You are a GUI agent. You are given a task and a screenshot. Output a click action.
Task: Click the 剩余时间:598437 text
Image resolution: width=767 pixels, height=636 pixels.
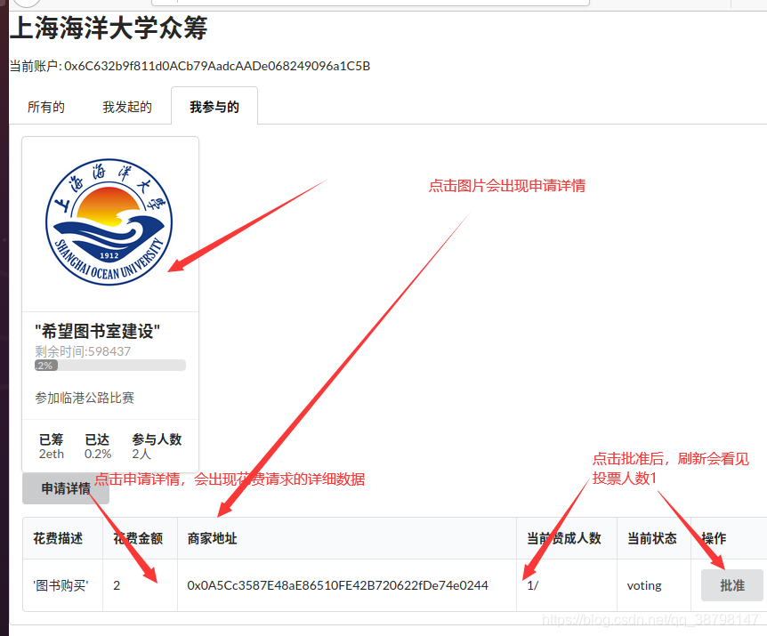pyautogui.click(x=83, y=351)
